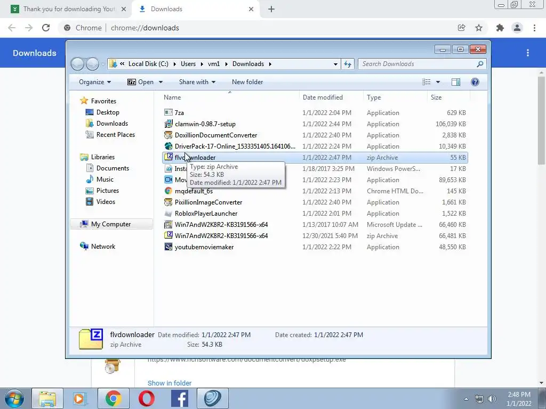Select Network in navigation pane
The image size is (546, 409).
coord(103,246)
